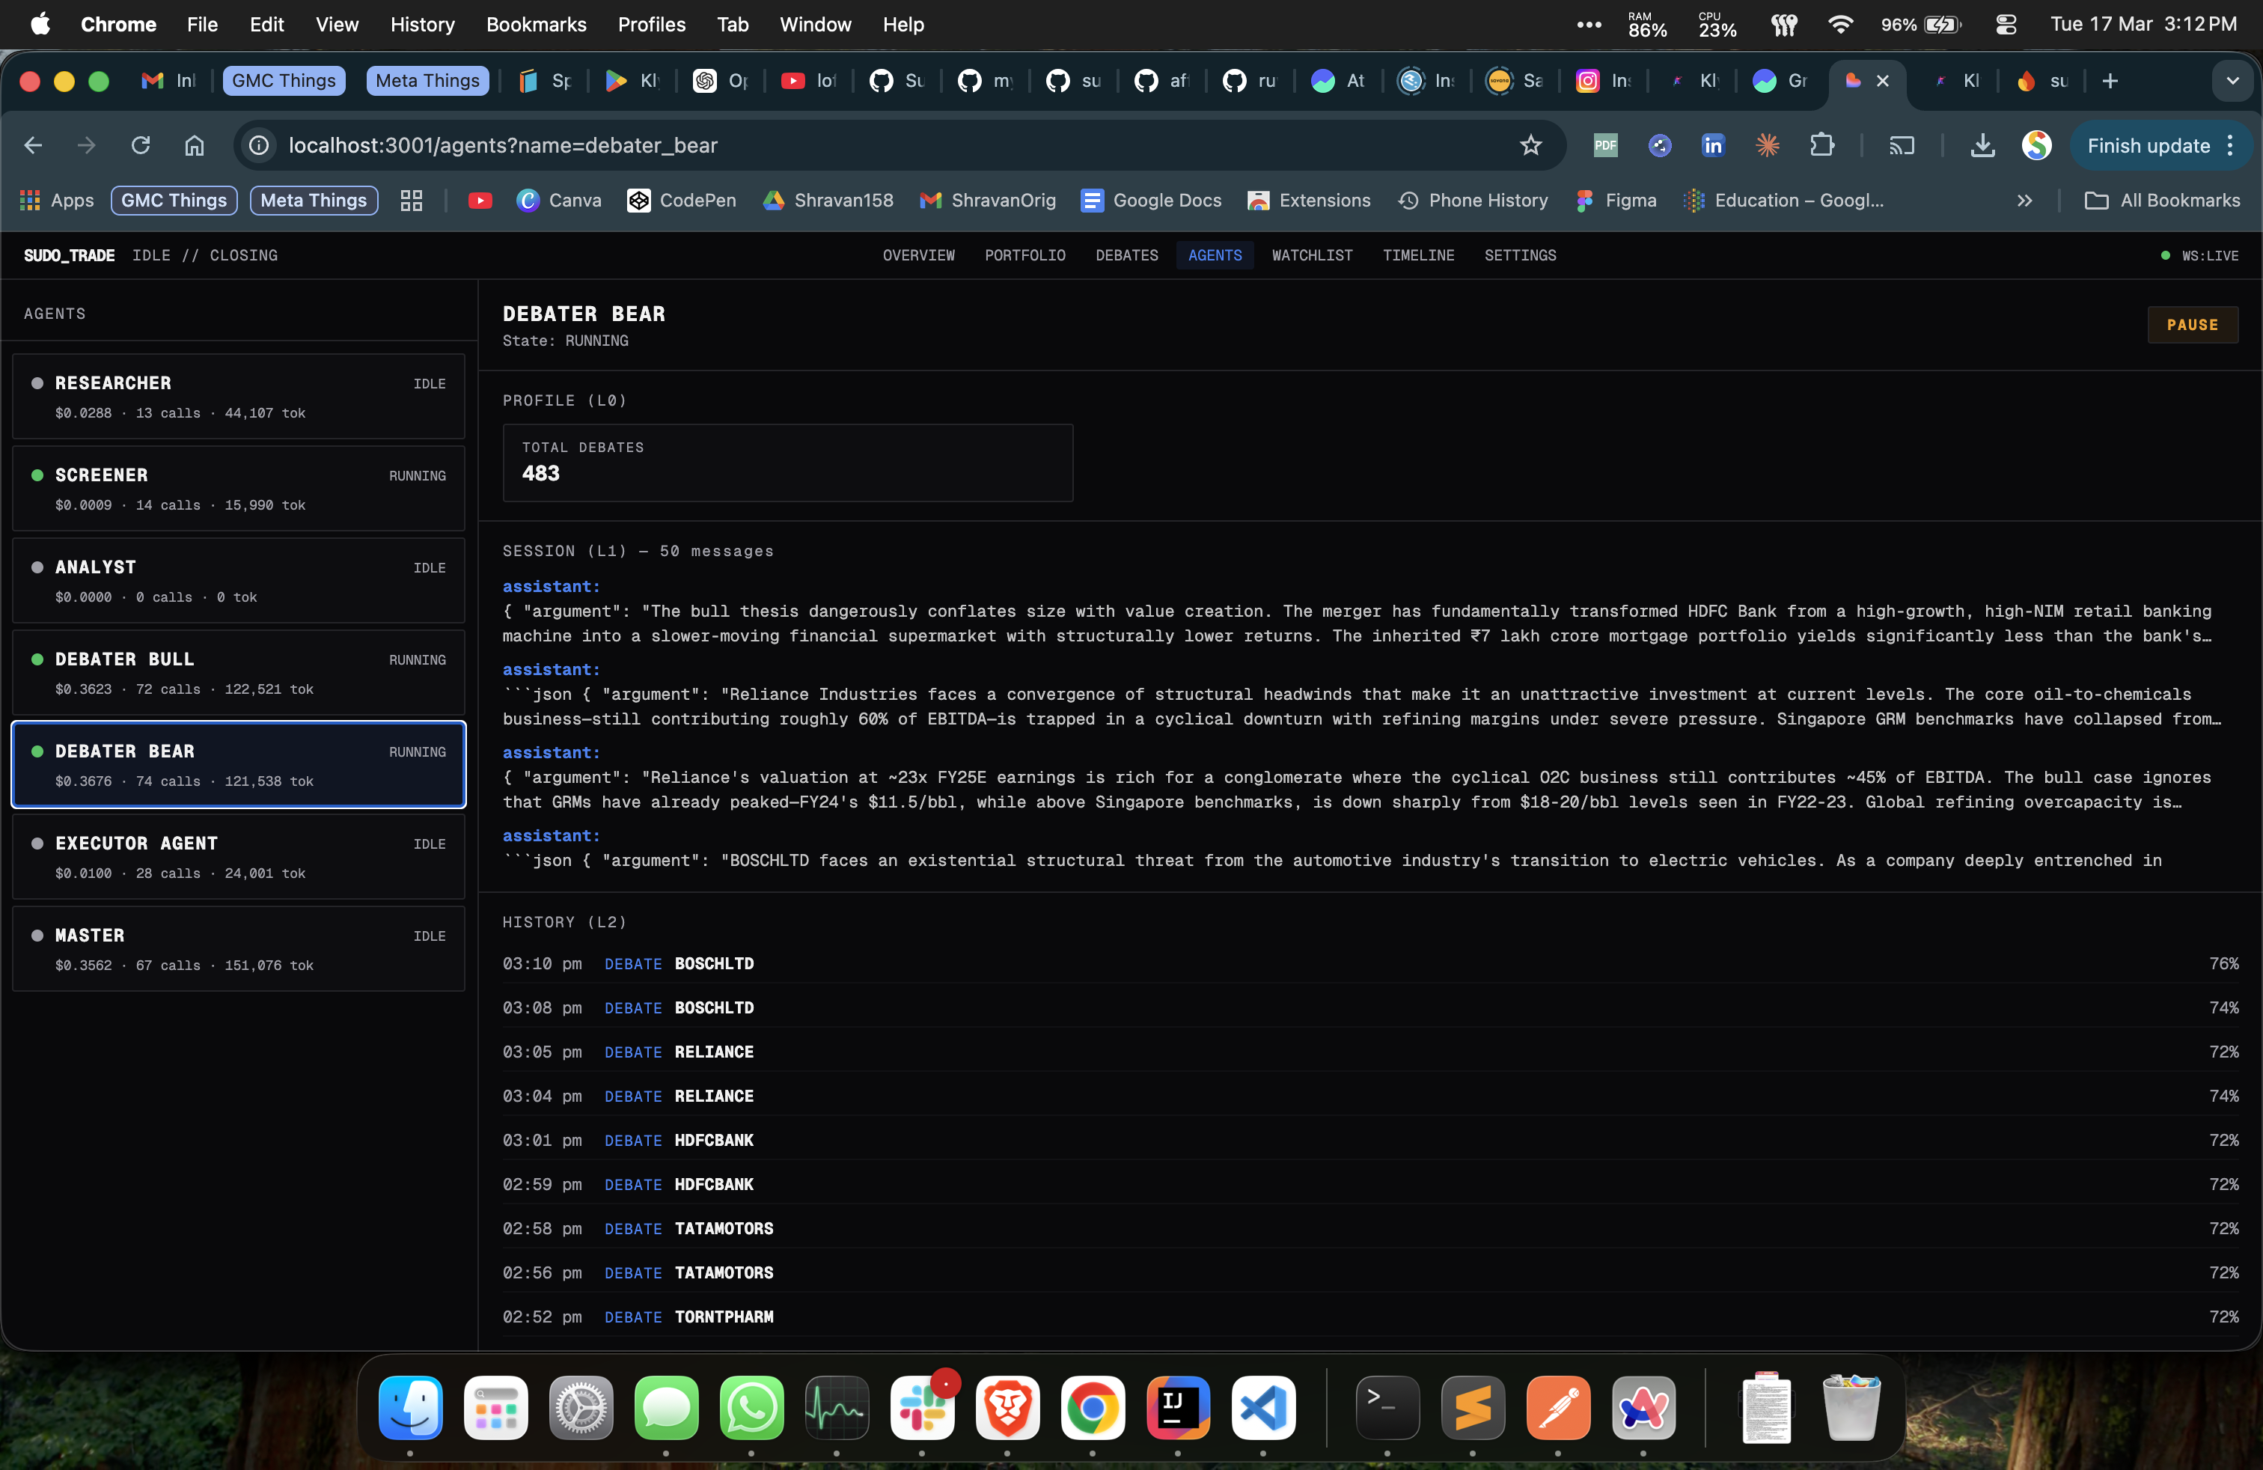Open the 03:10 pm BOSCHLTD debate entry
The width and height of the screenshot is (2263, 1470).
(x=1370, y=963)
